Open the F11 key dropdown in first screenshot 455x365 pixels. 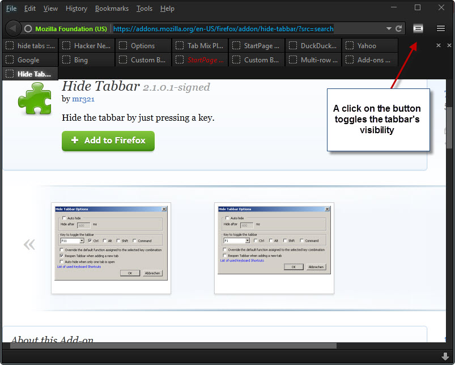click(82, 240)
